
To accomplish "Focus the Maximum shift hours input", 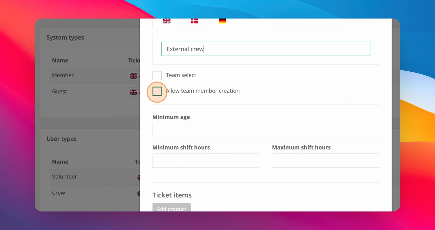I will pos(325,160).
